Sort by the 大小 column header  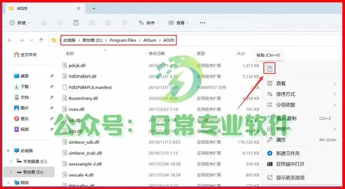(x=241, y=54)
